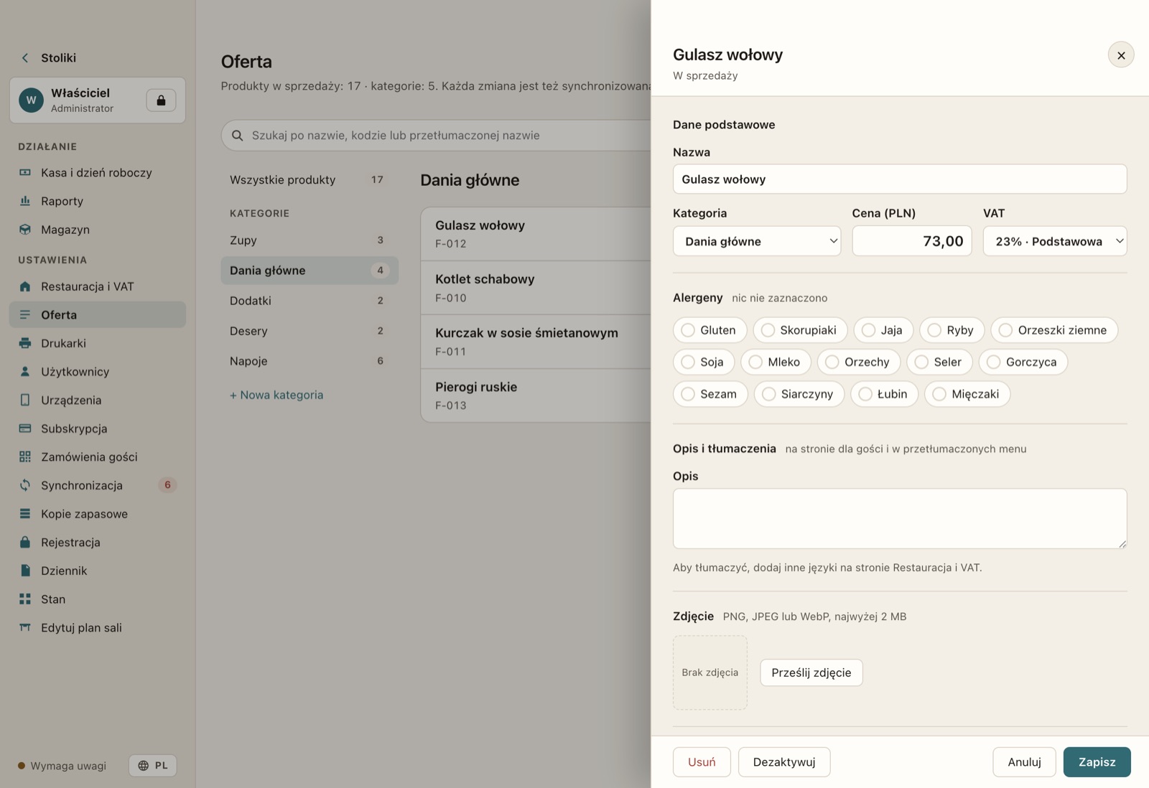Toggle the Skorupiaki allergen

point(800,330)
